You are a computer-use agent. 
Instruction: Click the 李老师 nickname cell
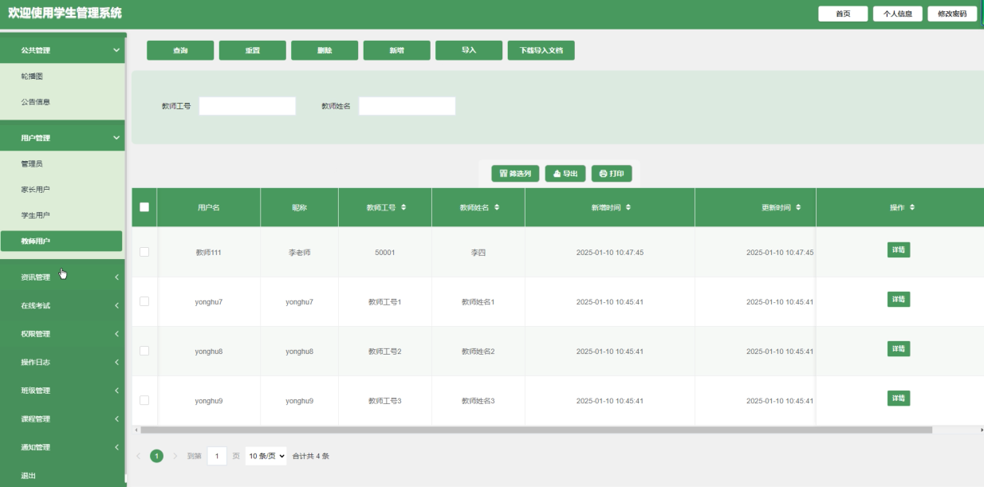(299, 253)
